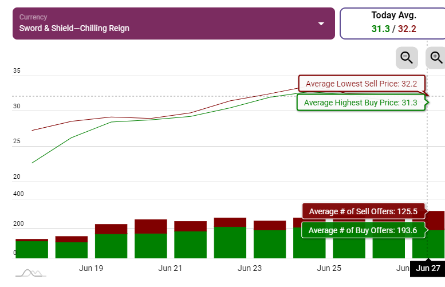The height and width of the screenshot is (287, 445).
Task: Click the green 31.3 value in Today Avg.
Action: [x=380, y=29]
